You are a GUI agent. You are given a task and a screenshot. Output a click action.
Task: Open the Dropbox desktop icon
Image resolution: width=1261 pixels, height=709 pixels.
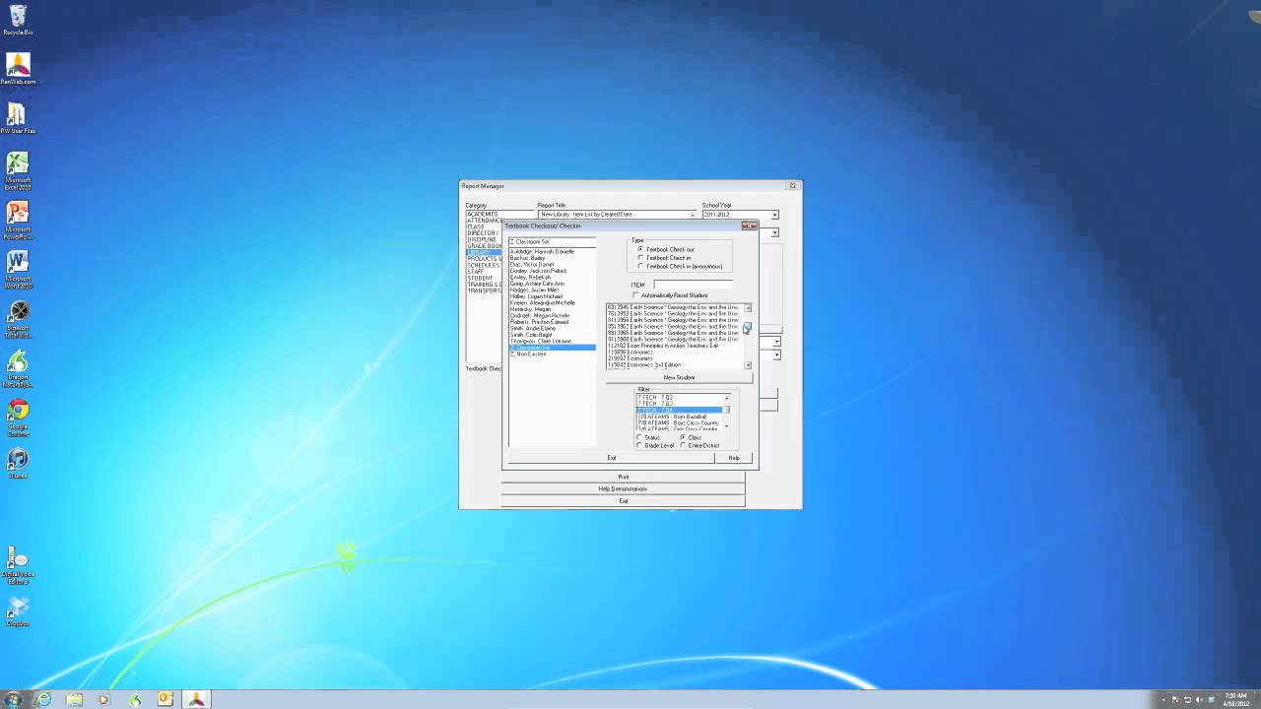click(x=18, y=611)
